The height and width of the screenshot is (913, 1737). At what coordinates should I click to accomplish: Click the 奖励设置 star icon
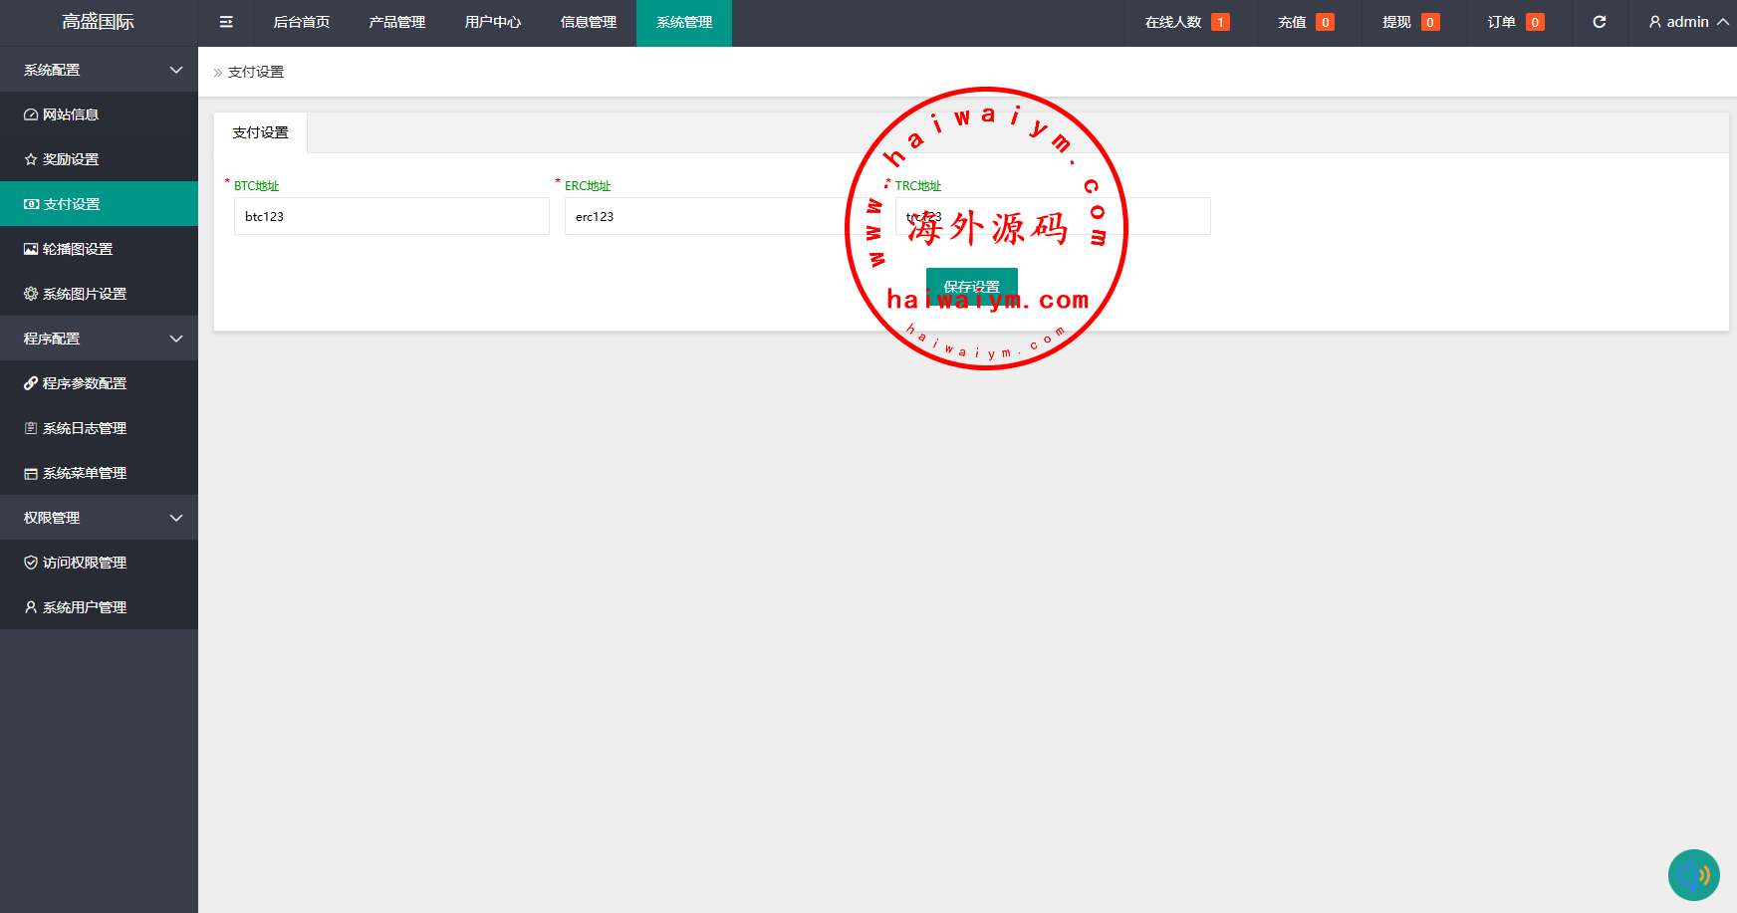[31, 159]
